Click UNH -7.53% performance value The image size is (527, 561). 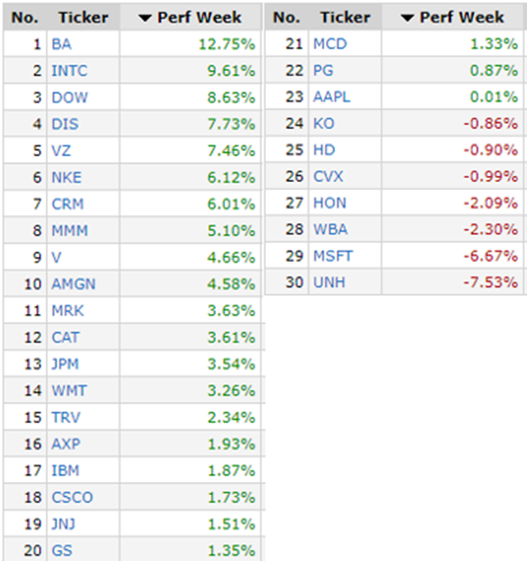click(491, 283)
